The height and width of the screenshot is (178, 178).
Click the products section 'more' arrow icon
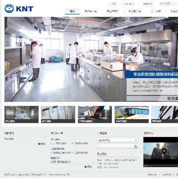tap(86, 167)
